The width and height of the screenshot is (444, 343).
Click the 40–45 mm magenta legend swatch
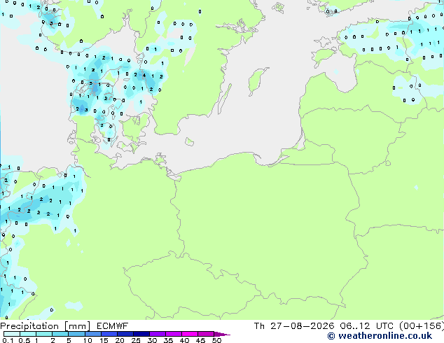[x=190, y=334]
